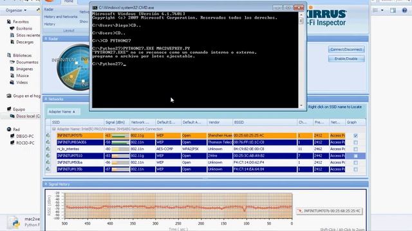The height and width of the screenshot is (231, 412).
Task: Click the Enable/Disable button
Action: [346, 58]
